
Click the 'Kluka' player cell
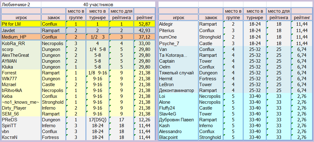[x=21, y=67]
